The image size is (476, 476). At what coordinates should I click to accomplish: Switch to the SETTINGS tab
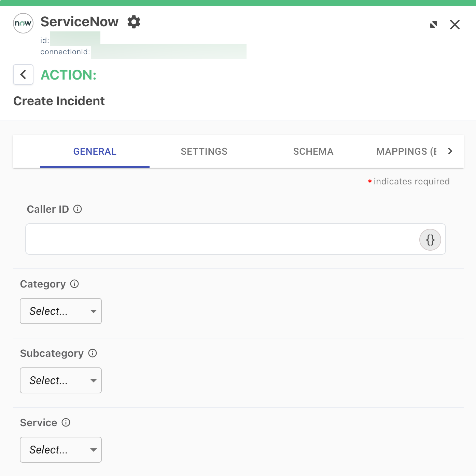click(x=204, y=151)
